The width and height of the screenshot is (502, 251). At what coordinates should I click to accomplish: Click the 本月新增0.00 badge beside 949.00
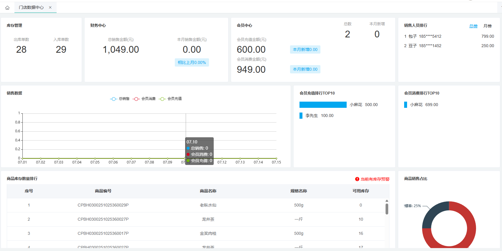pyautogui.click(x=305, y=69)
